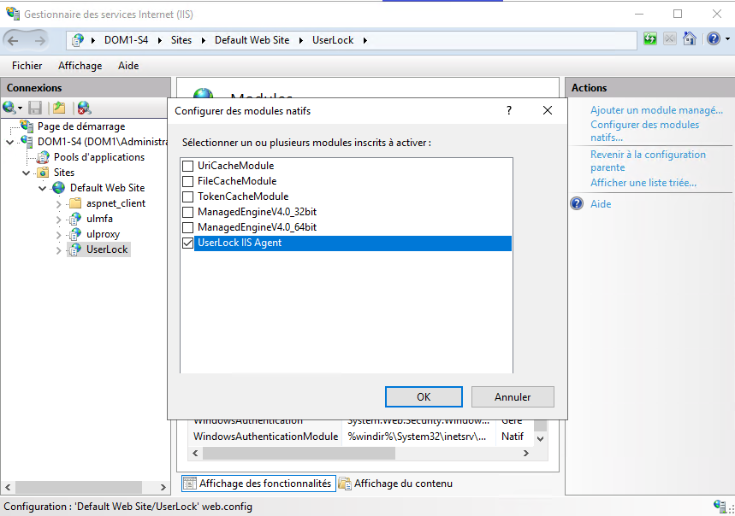Screen dimensions: 735x516
Task: Open dropdown arrow next to help icon
Action: tap(727, 38)
